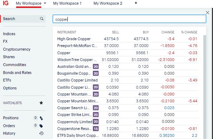Open the ETFs category
This screenshot has height=139, width=213.
point(7,80)
